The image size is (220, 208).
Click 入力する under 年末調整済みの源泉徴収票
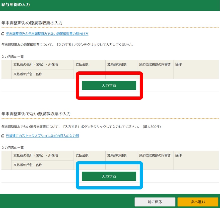(x=109, y=85)
